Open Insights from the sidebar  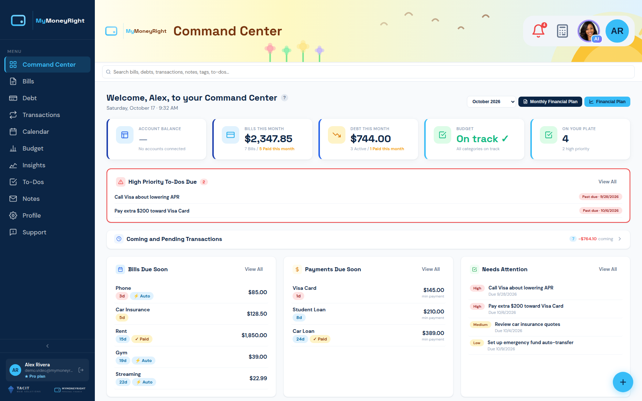[x=47, y=165]
